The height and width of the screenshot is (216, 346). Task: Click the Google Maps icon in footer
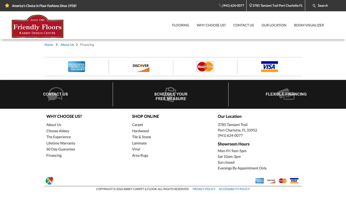49,181
